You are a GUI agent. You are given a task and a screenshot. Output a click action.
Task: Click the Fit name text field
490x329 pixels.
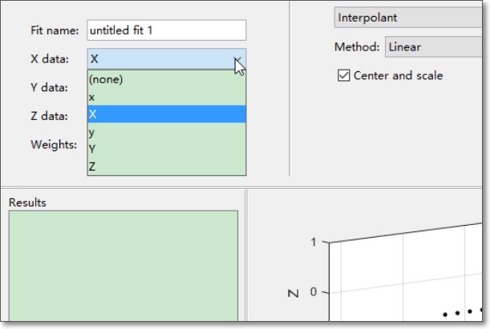(x=166, y=30)
